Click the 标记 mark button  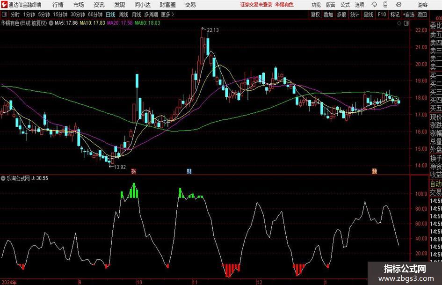pyautogui.click(x=395, y=15)
